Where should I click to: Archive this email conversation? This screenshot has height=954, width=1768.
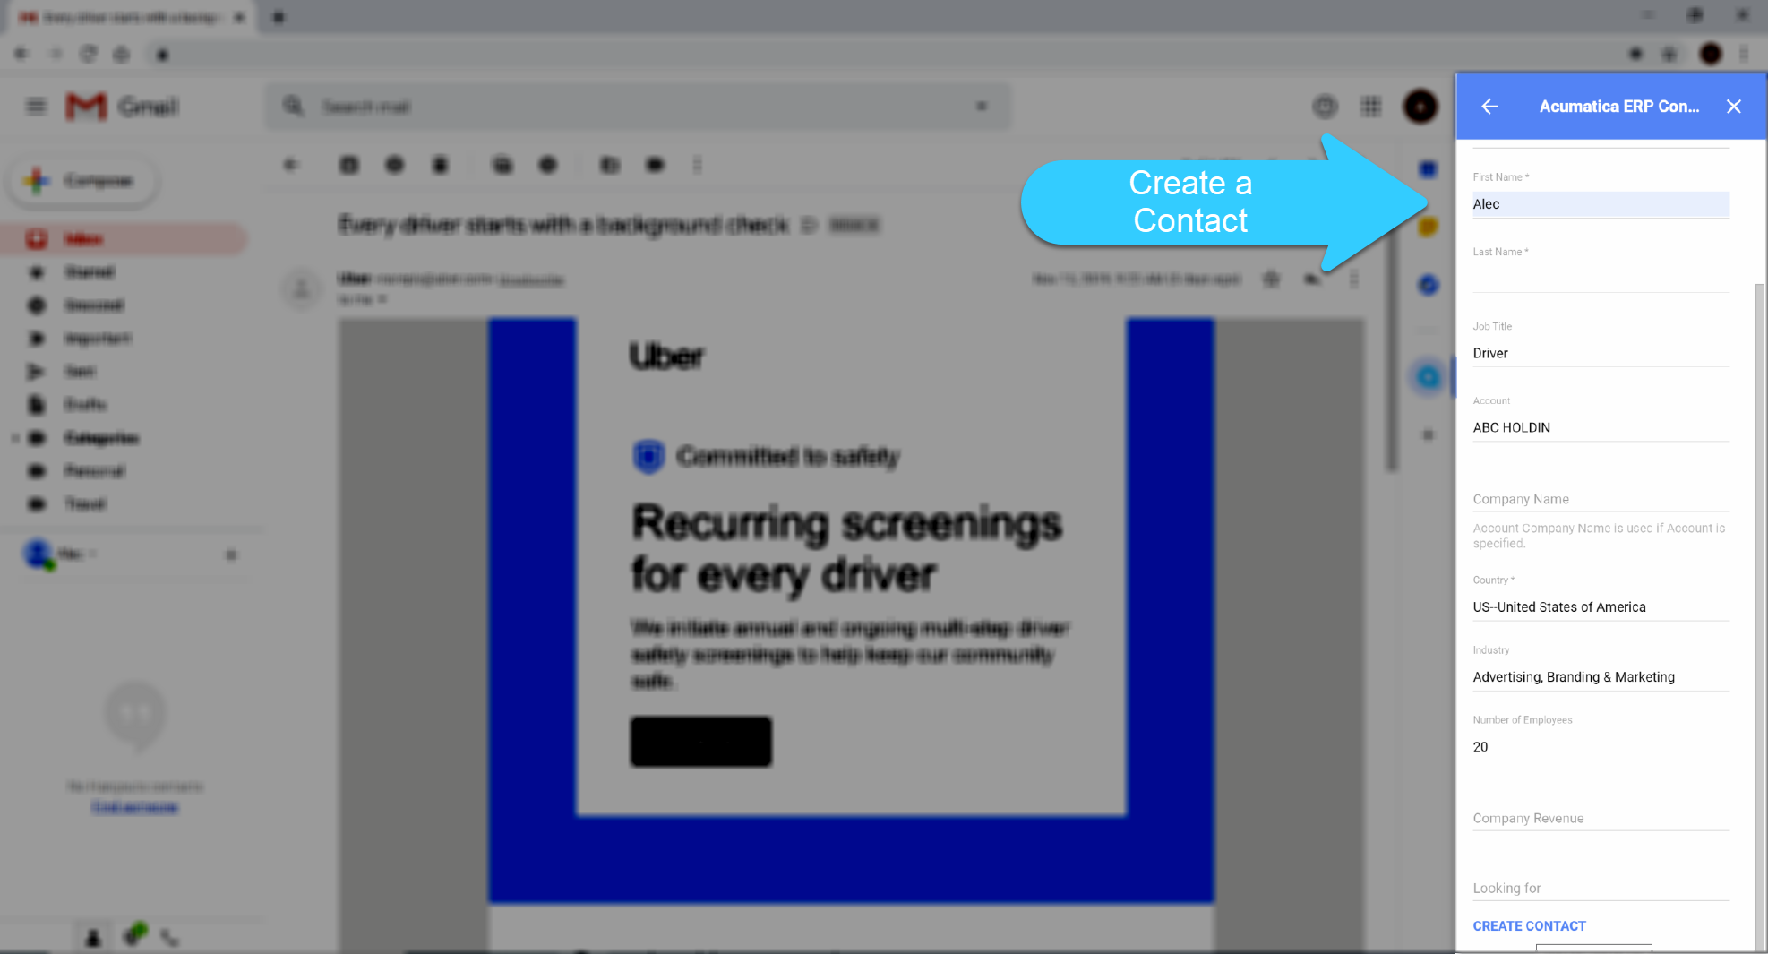[x=348, y=165]
